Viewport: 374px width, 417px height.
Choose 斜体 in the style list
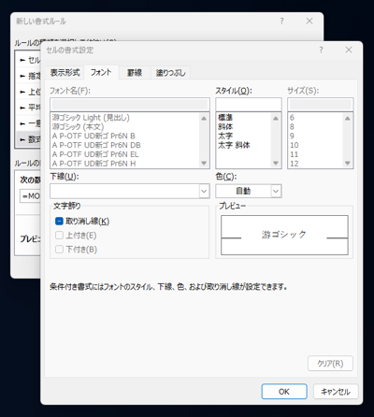coord(225,127)
